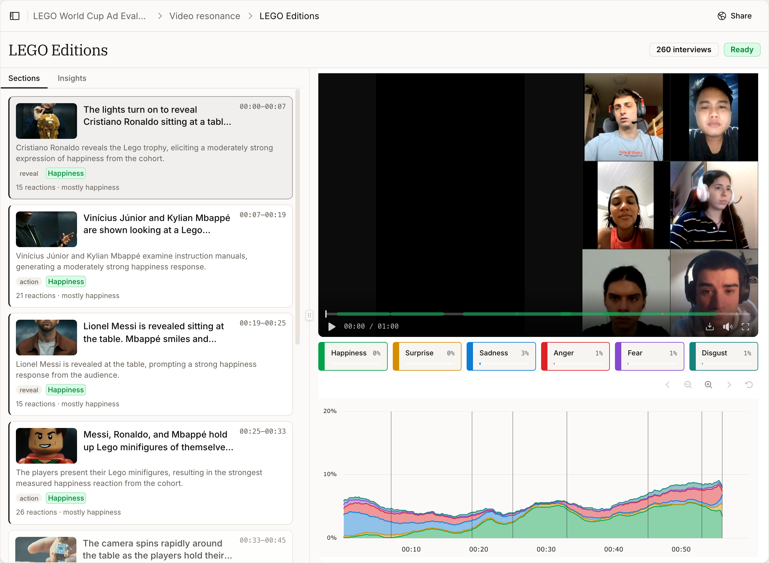Zoom out the emotion chart

pyautogui.click(x=688, y=384)
